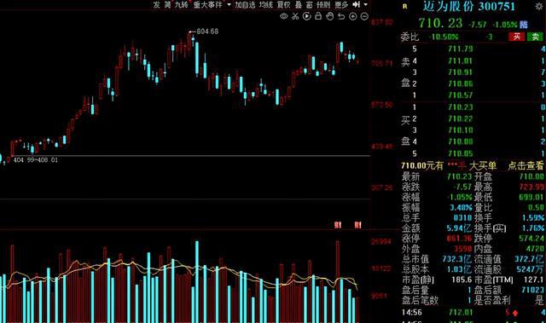
Task: Click the 外盘 value in red
Action: pyautogui.click(x=462, y=249)
